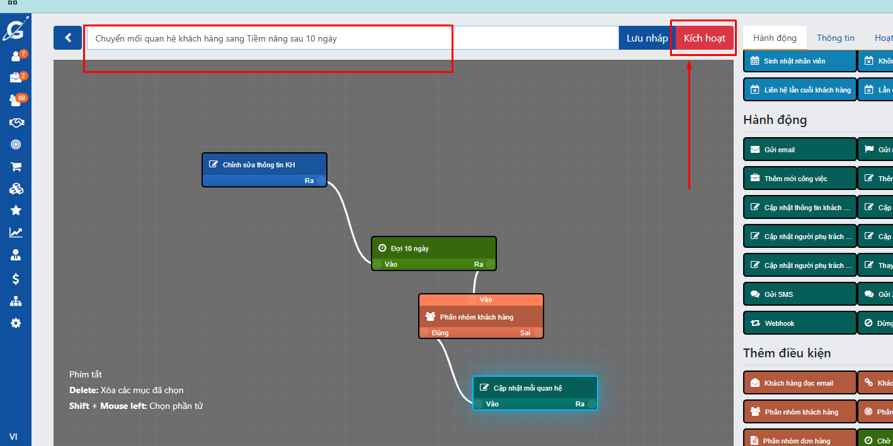Switch to the Thông tin tab
This screenshot has width=893, height=446.
point(835,38)
